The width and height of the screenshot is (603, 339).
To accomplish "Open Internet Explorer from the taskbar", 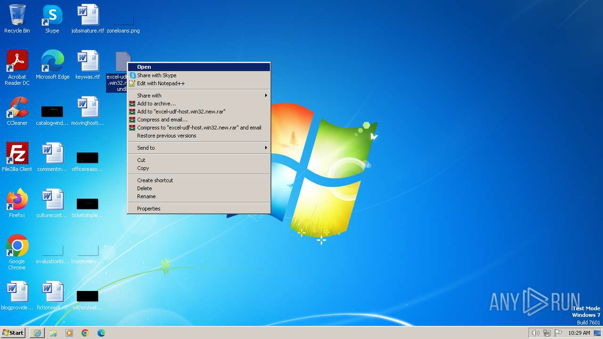I will click(37, 333).
